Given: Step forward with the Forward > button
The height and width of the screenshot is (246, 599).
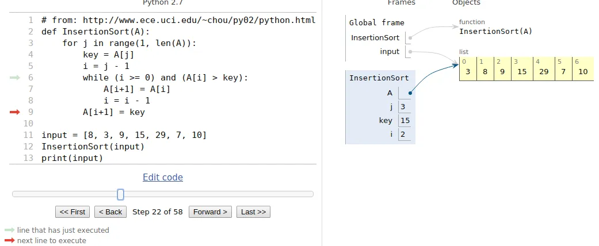Looking at the screenshot, I should tap(210, 212).
